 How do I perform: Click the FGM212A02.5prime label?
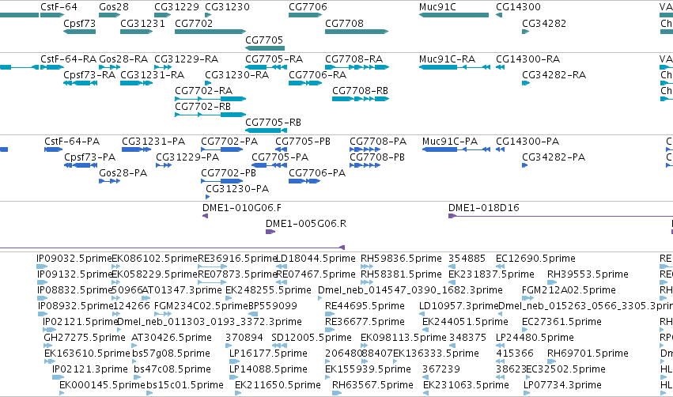(569, 290)
